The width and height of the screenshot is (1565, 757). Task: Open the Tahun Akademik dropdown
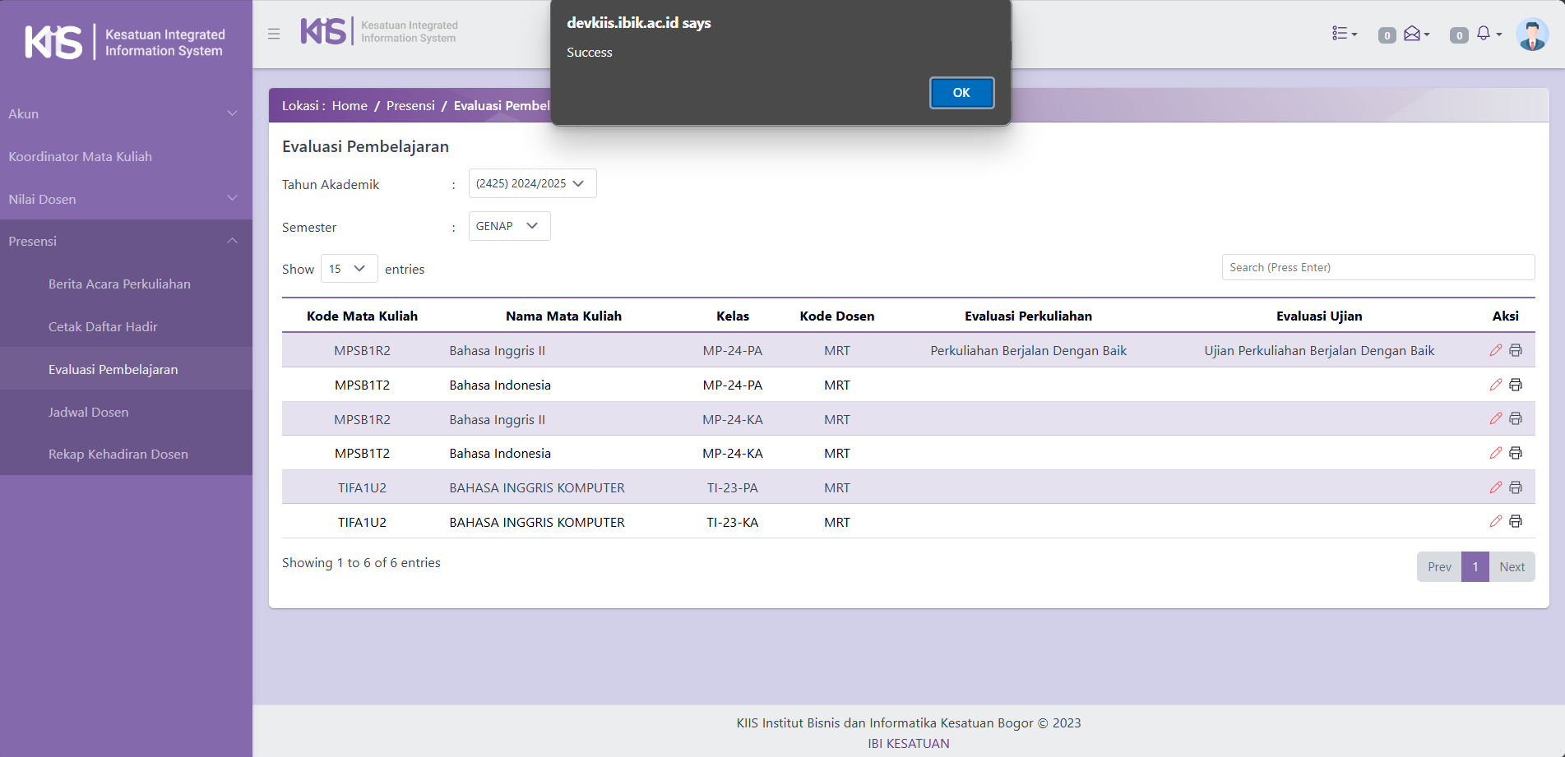(x=532, y=183)
